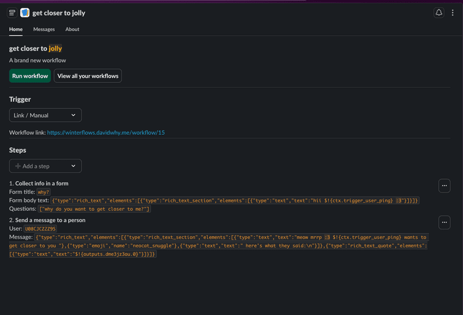Image resolution: width=463 pixels, height=315 pixels.
Task: Click the plus icon in Add a step
Action: (x=18, y=166)
